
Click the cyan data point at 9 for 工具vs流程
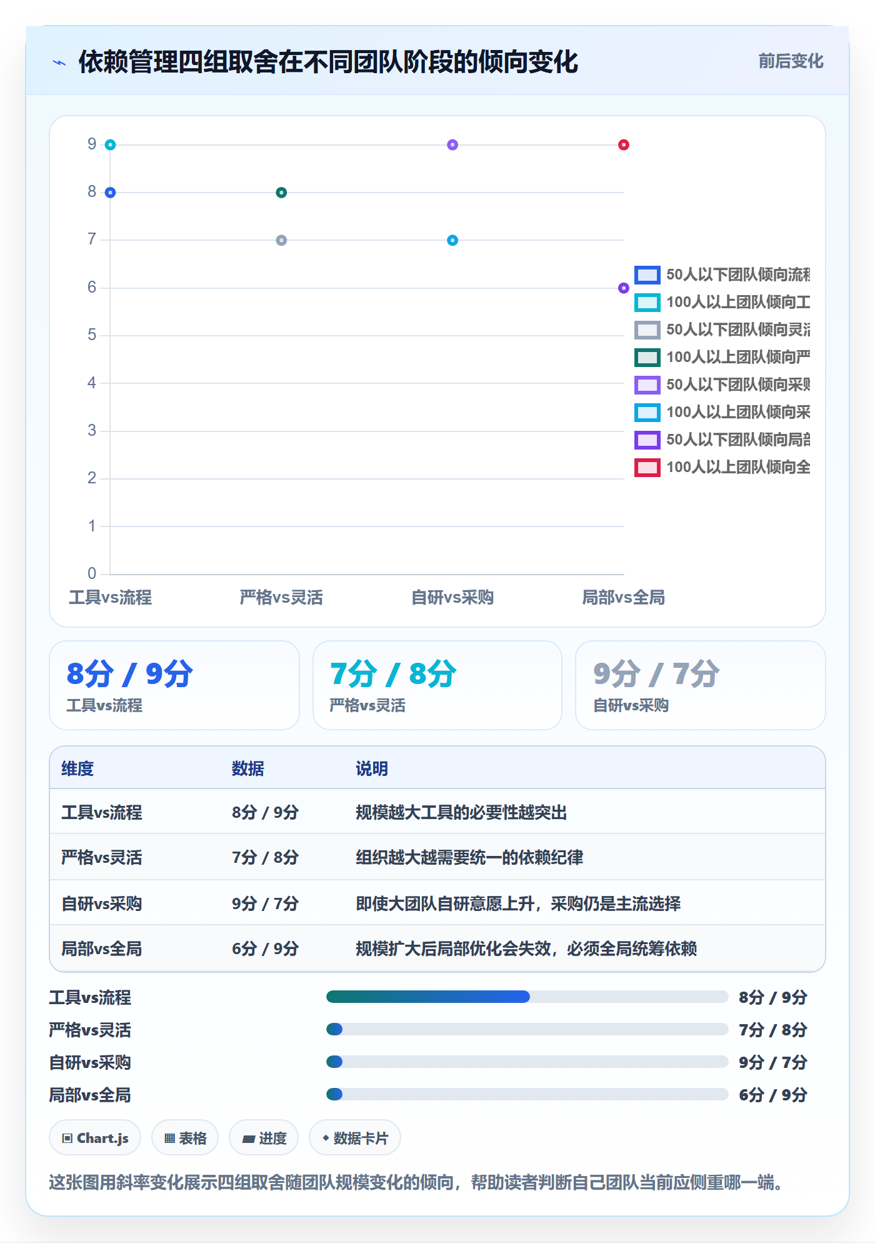[x=110, y=145]
